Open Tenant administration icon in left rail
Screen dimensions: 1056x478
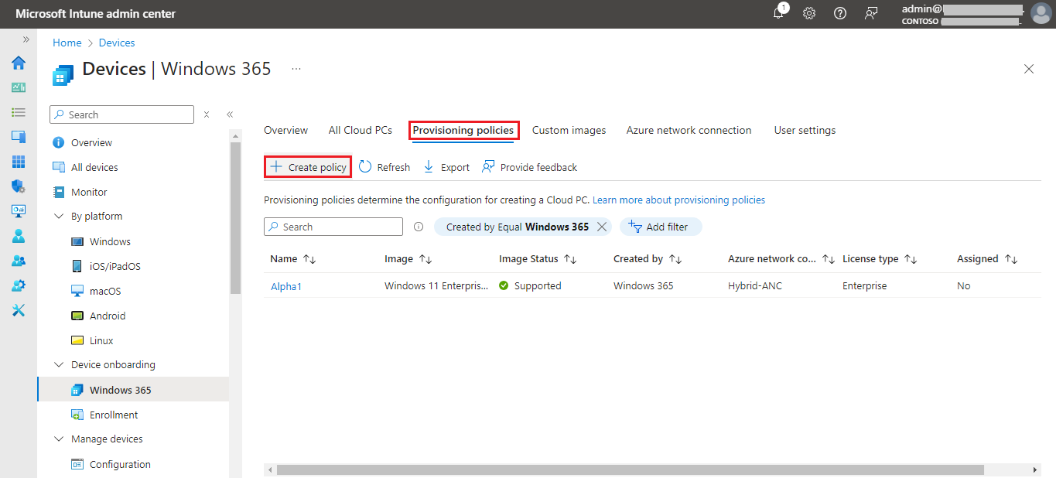(19, 285)
